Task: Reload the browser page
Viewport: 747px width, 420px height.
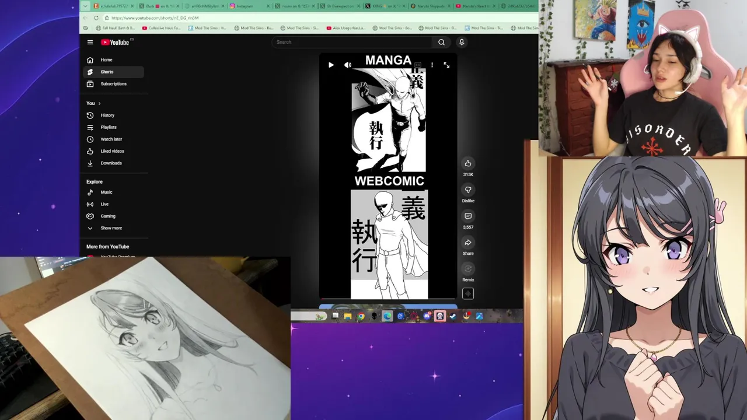Action: coord(96,18)
